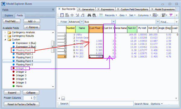Screen dimensions: 181x109
Task: Click the Find Field... button
Action: (x=11, y=21)
